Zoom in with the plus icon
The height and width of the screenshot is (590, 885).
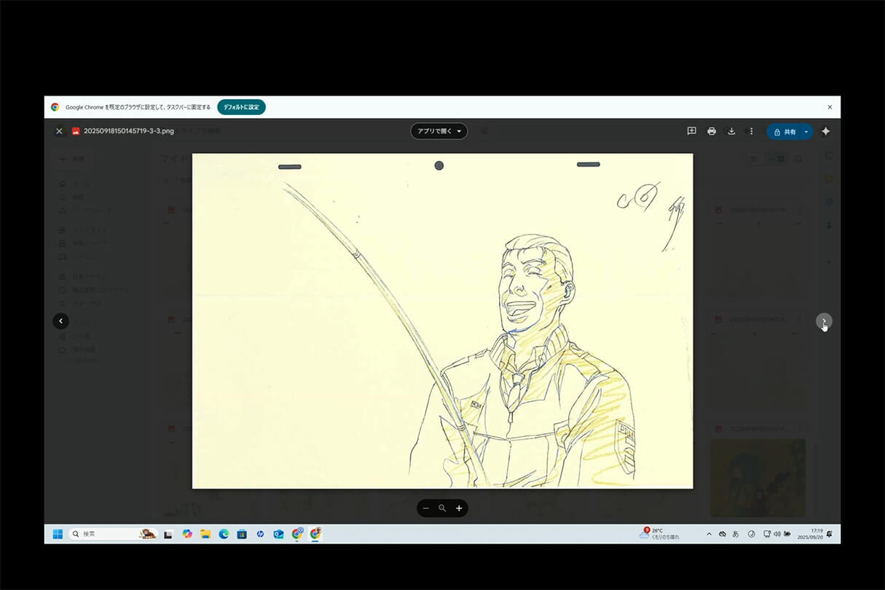tap(459, 508)
